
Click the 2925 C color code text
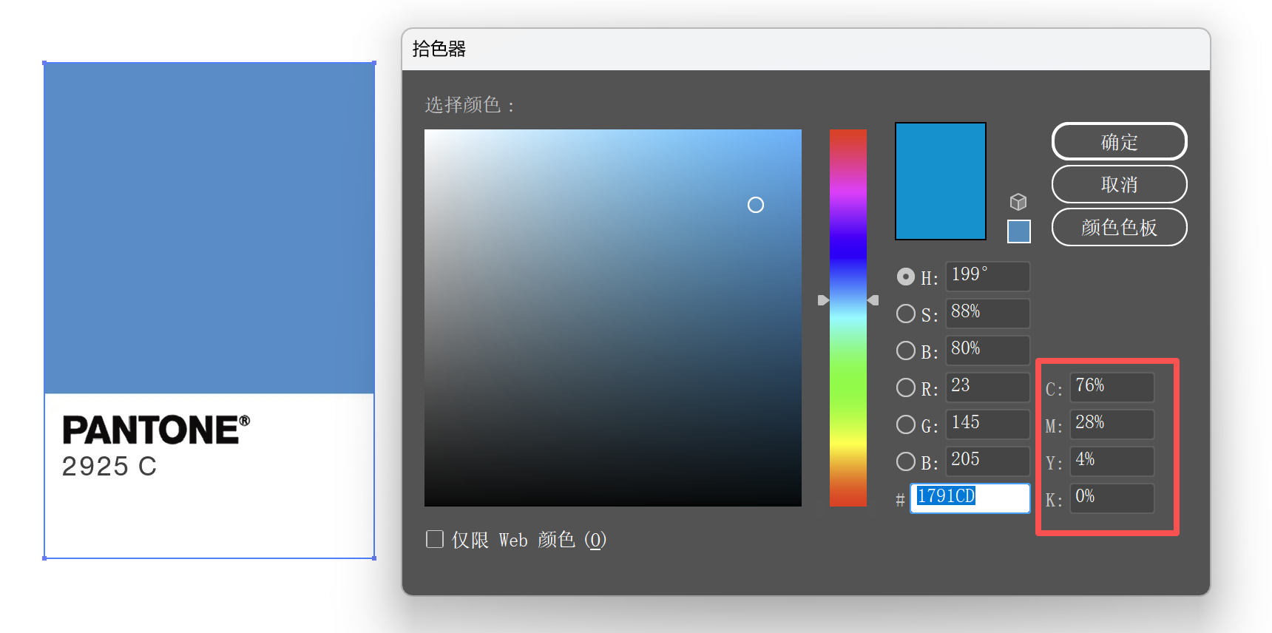point(109,467)
